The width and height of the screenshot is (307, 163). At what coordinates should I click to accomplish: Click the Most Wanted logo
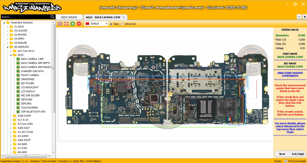[x=32, y=8]
